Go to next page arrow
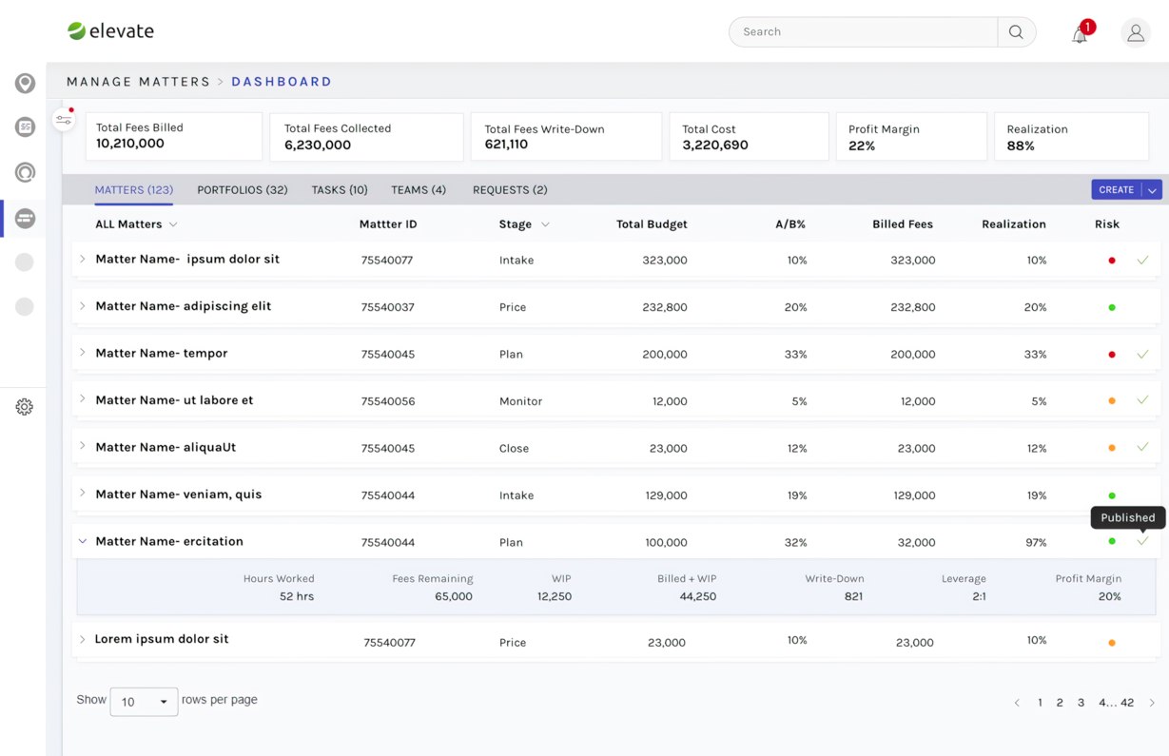The image size is (1169, 756). coord(1152,703)
